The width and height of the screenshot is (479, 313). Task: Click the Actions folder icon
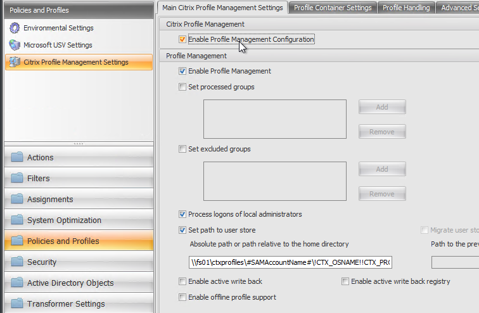pyautogui.click(x=17, y=157)
